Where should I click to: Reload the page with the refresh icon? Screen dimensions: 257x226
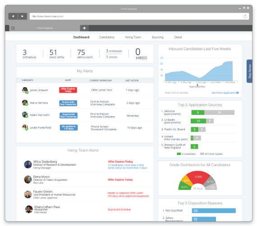(245, 16)
